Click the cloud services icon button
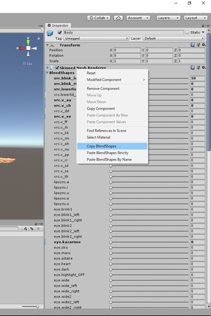Image resolution: width=211 pixels, height=316 pixels. point(118,18)
